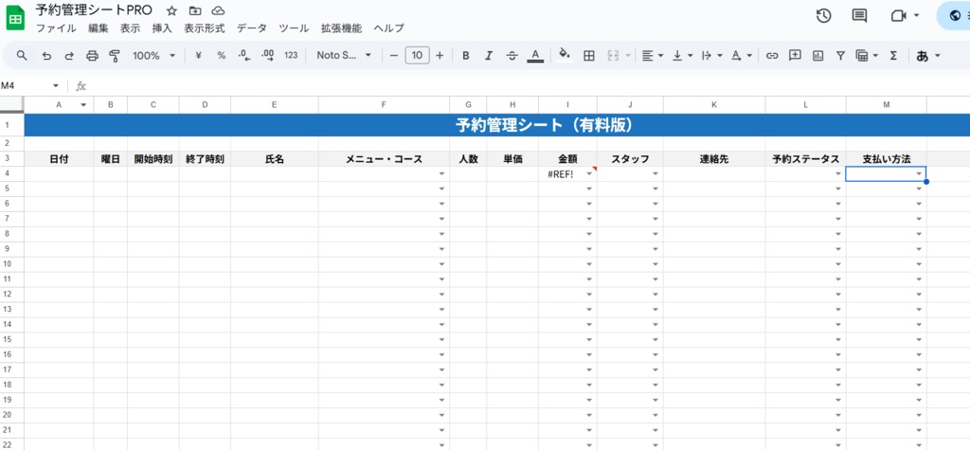This screenshot has width=970, height=450.
Task: Decrease font size with minus button
Action: click(394, 56)
